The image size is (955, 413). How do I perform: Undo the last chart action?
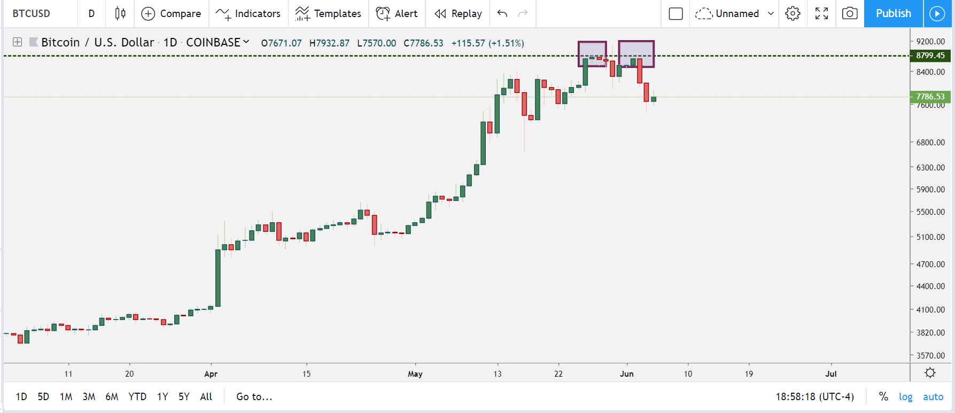pyautogui.click(x=502, y=13)
